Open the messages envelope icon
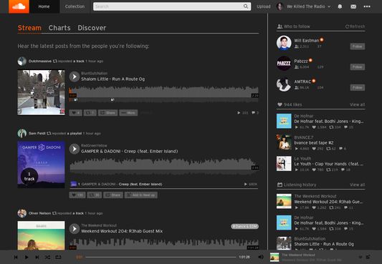 point(353,6)
